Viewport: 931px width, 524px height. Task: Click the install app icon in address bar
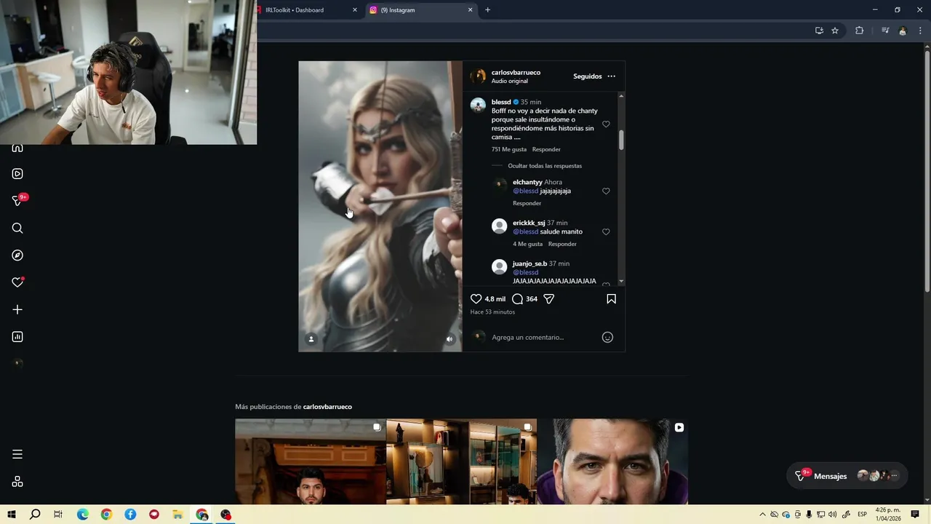click(819, 31)
